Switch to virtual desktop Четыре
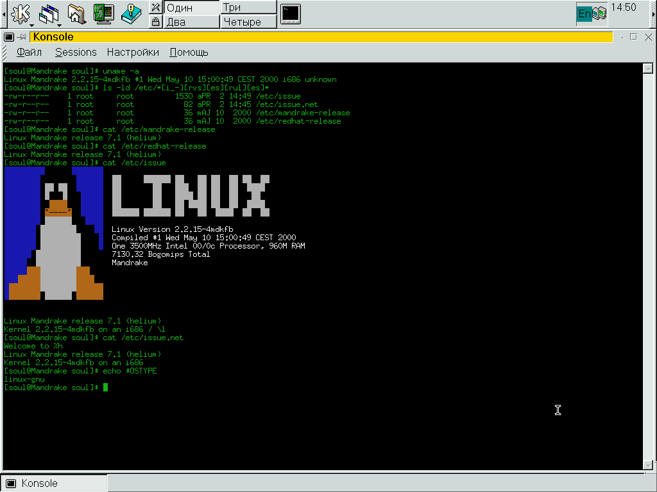The image size is (657, 492). pyautogui.click(x=249, y=22)
